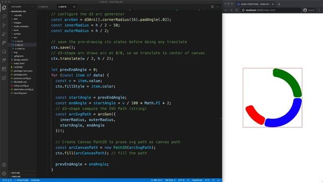Open the editor more actions icon
Screen dimensions: 323x182
tap(218, 7)
